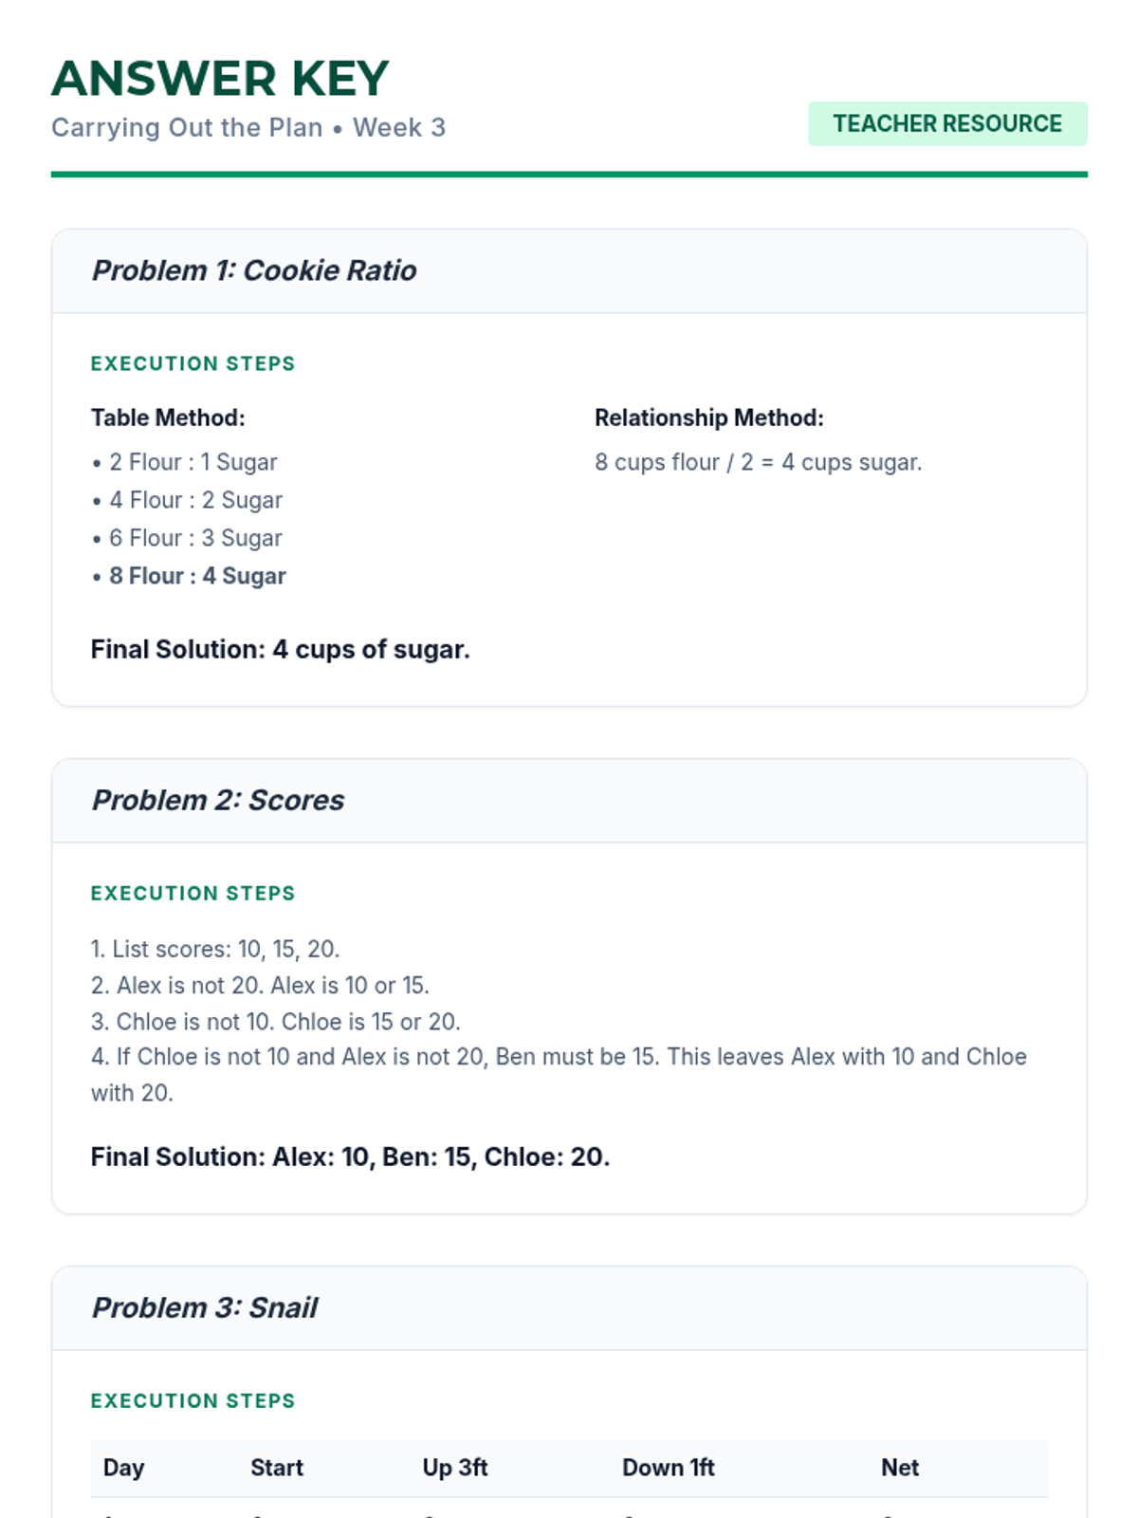The width and height of the screenshot is (1138, 1518).
Task: Click the Table Method heading
Action: 168,418
